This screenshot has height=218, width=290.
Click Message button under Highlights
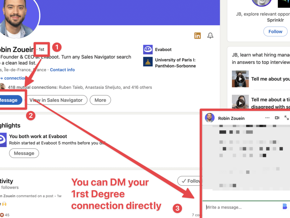24,153
